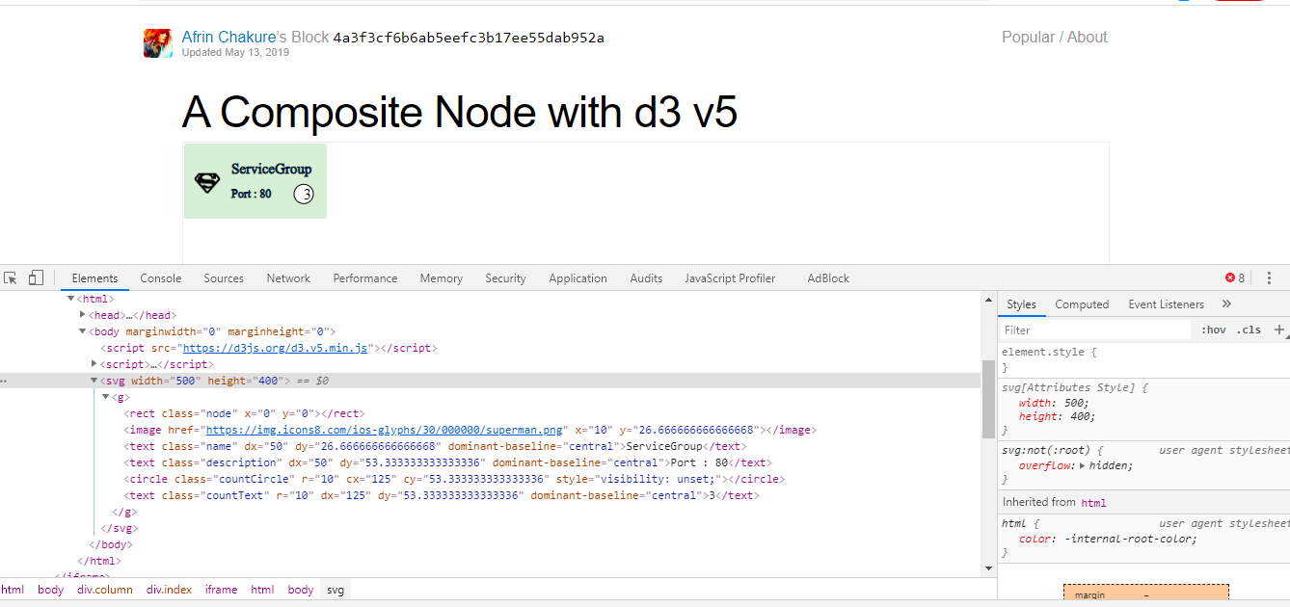1290x607 pixels.
Task: Click the height: 400 style property
Action: click(1057, 416)
